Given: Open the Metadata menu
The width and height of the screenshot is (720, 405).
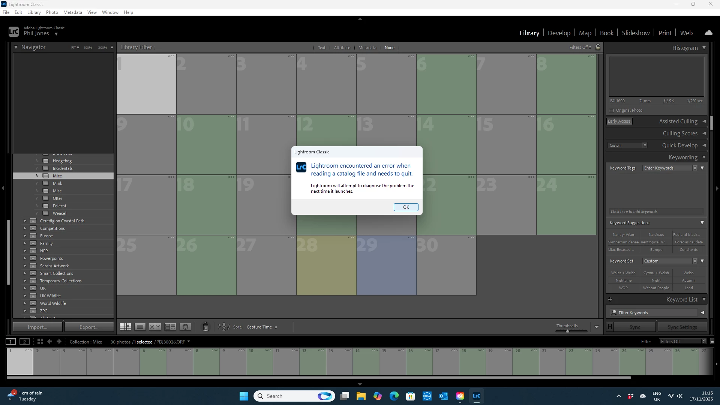Looking at the screenshot, I should [72, 12].
